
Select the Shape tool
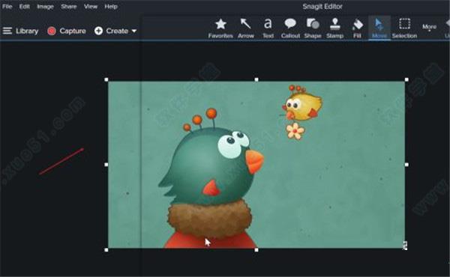(x=313, y=28)
